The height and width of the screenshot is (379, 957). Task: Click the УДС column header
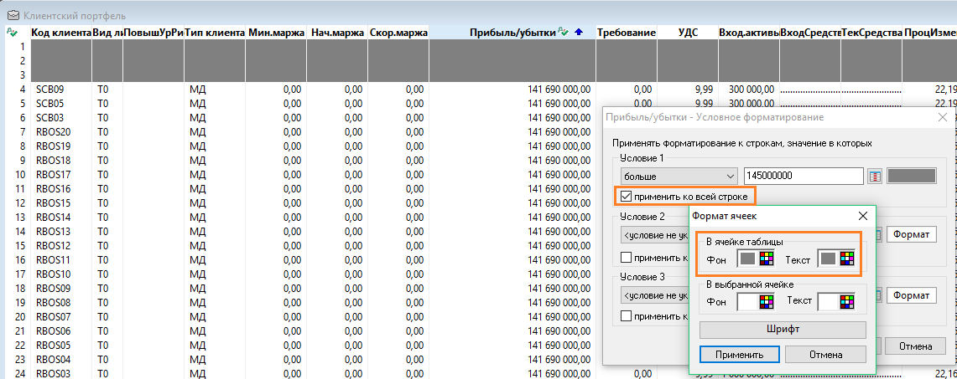click(x=688, y=33)
